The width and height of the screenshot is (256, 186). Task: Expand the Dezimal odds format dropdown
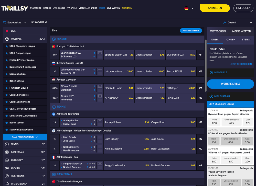(x=238, y=22)
